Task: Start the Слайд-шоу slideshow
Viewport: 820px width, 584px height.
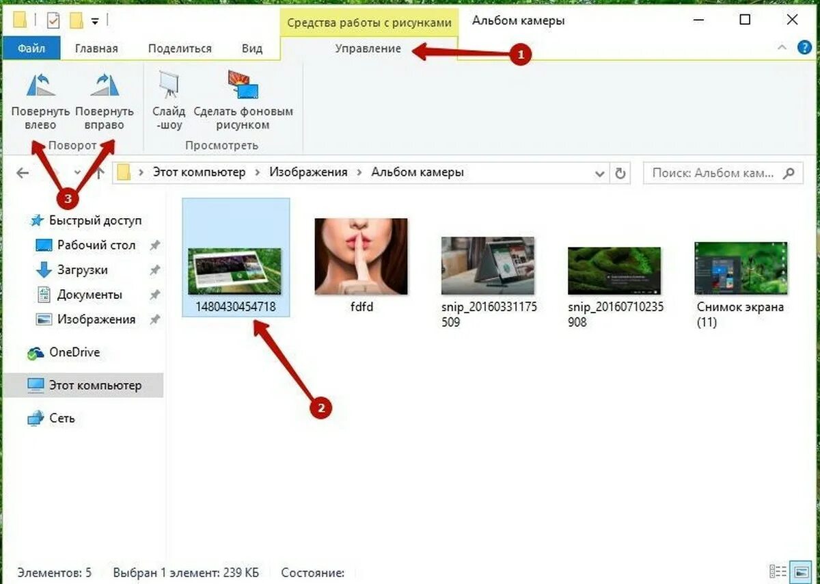Action: [x=168, y=101]
